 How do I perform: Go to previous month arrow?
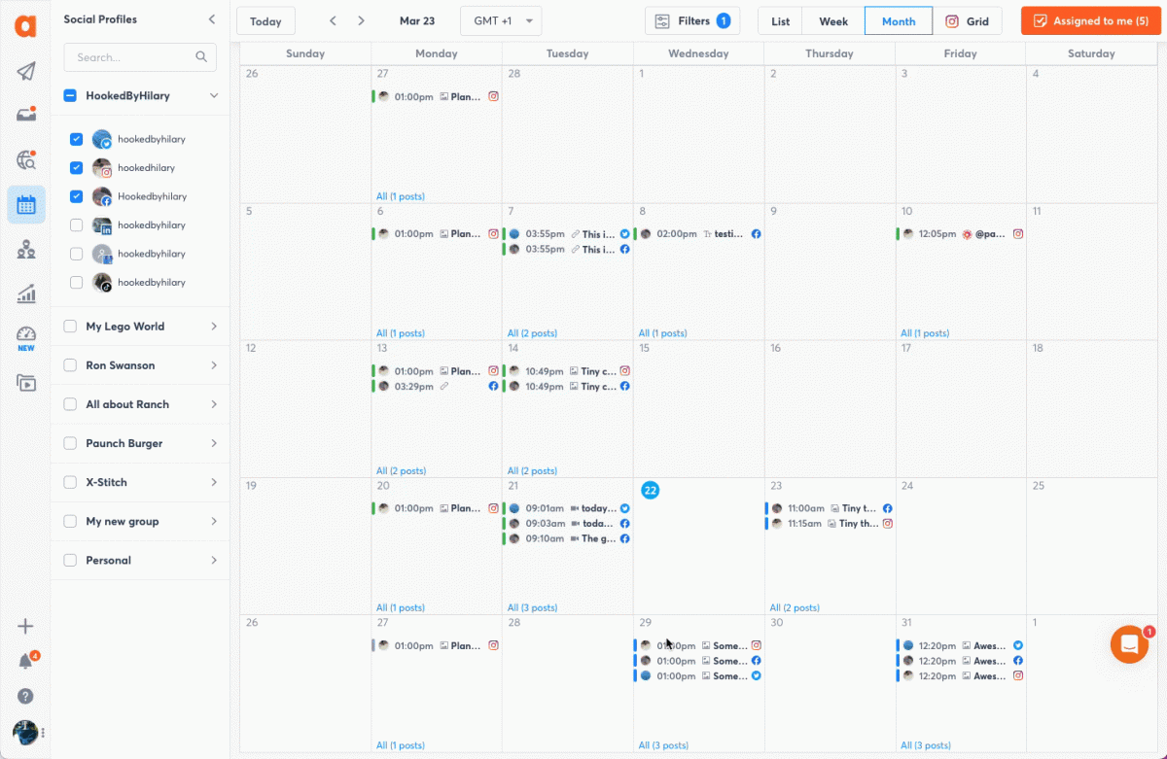tap(333, 21)
